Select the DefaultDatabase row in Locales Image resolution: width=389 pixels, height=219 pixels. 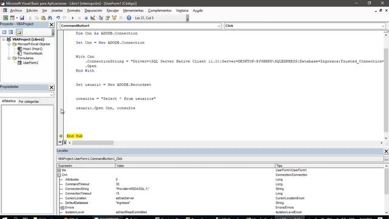click(220, 203)
